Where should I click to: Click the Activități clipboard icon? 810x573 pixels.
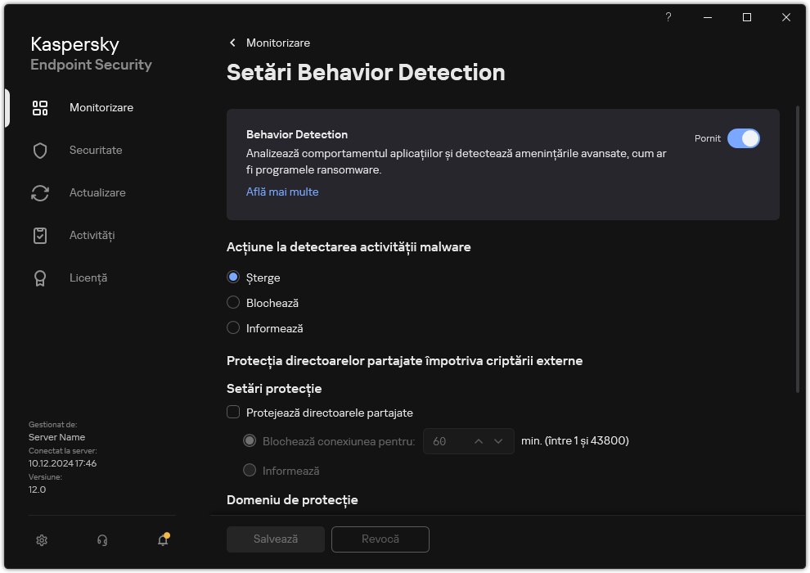[40, 236]
